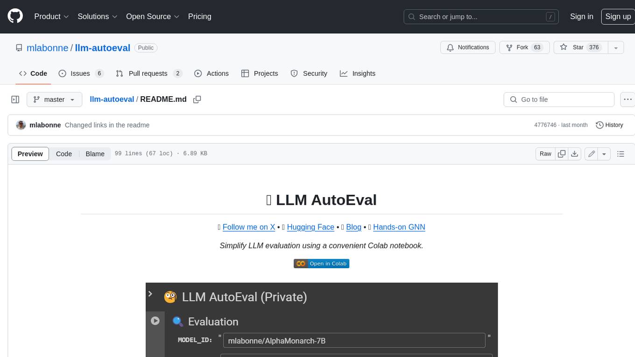This screenshot has width=635, height=357.
Task: Open the Hands-on GNN link
Action: pos(399,227)
